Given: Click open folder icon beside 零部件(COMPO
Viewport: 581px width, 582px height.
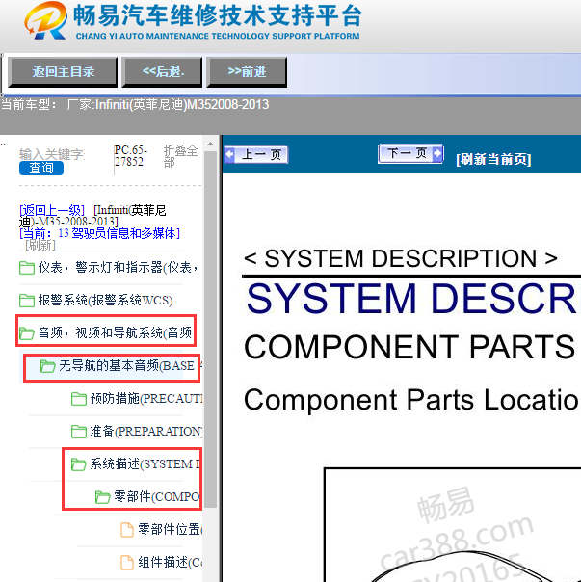Looking at the screenshot, I should pyautogui.click(x=102, y=496).
